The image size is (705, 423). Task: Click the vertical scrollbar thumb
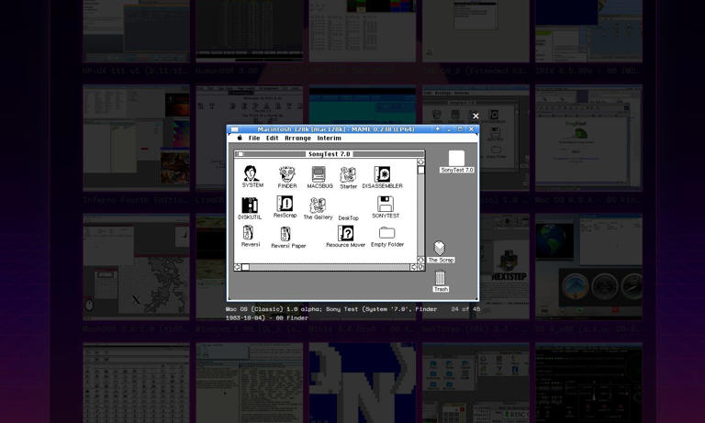pos(420,170)
